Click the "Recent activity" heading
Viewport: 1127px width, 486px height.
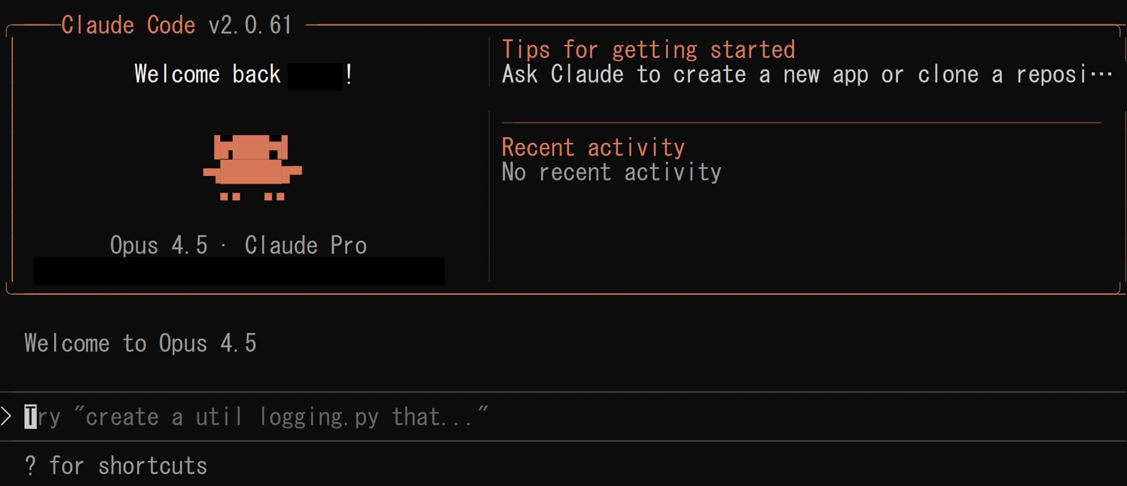593,147
